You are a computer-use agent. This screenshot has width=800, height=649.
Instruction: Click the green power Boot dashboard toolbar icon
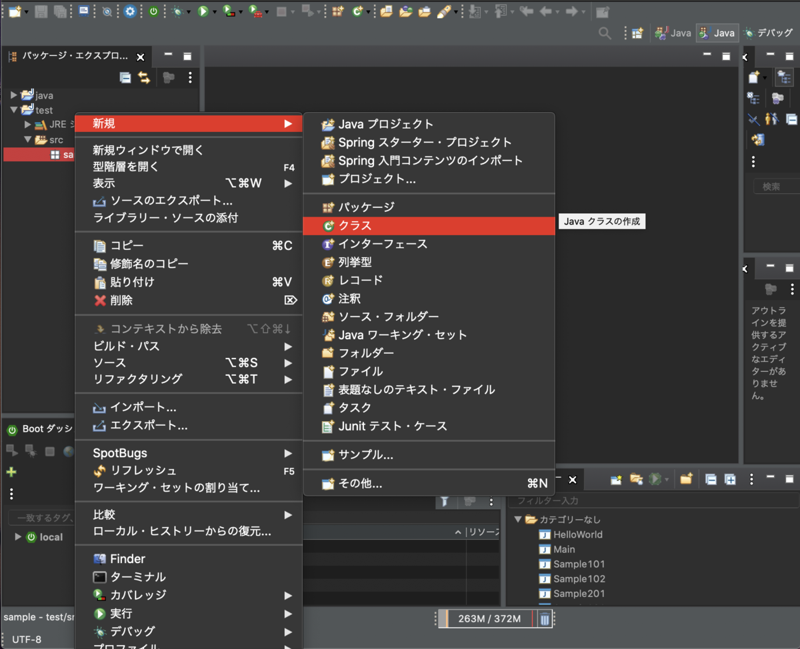coord(154,11)
